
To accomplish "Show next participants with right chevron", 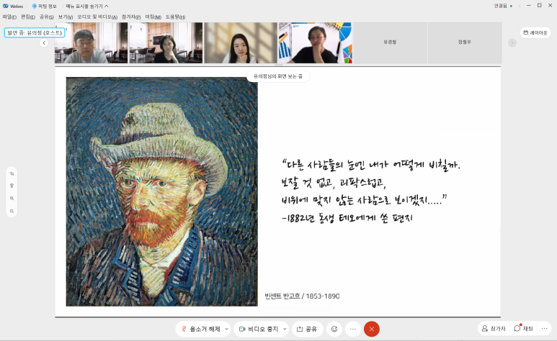I will pyautogui.click(x=512, y=43).
